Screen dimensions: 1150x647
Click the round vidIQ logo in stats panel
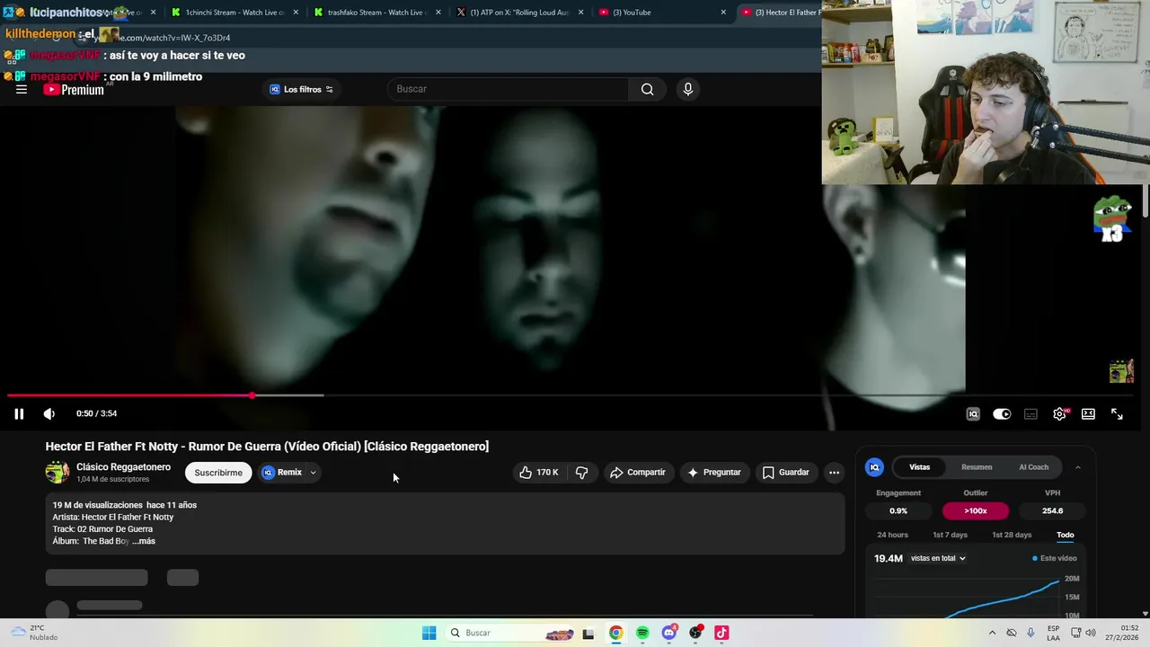pyautogui.click(x=874, y=467)
